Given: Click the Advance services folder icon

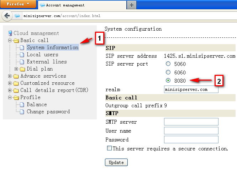Looking at the screenshot, I should point(16,76).
